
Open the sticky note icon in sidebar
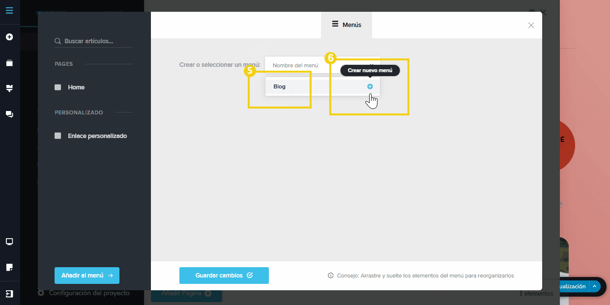pos(9,267)
